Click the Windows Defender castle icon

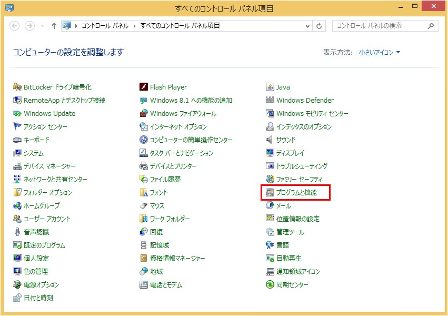tap(270, 100)
